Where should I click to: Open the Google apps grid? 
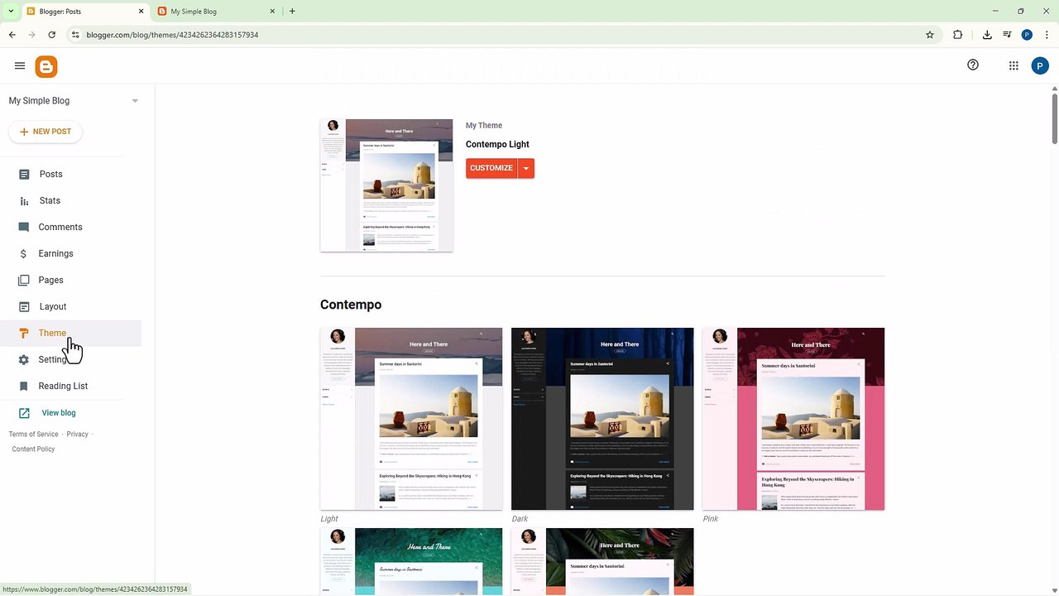(1013, 66)
